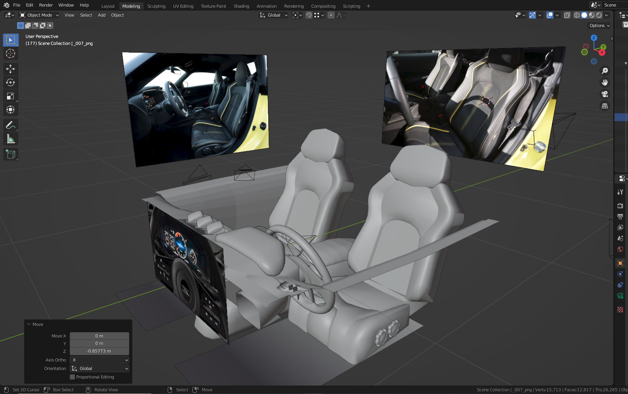
Task: Choose the Extend selection mode icon
Action: 28,26
